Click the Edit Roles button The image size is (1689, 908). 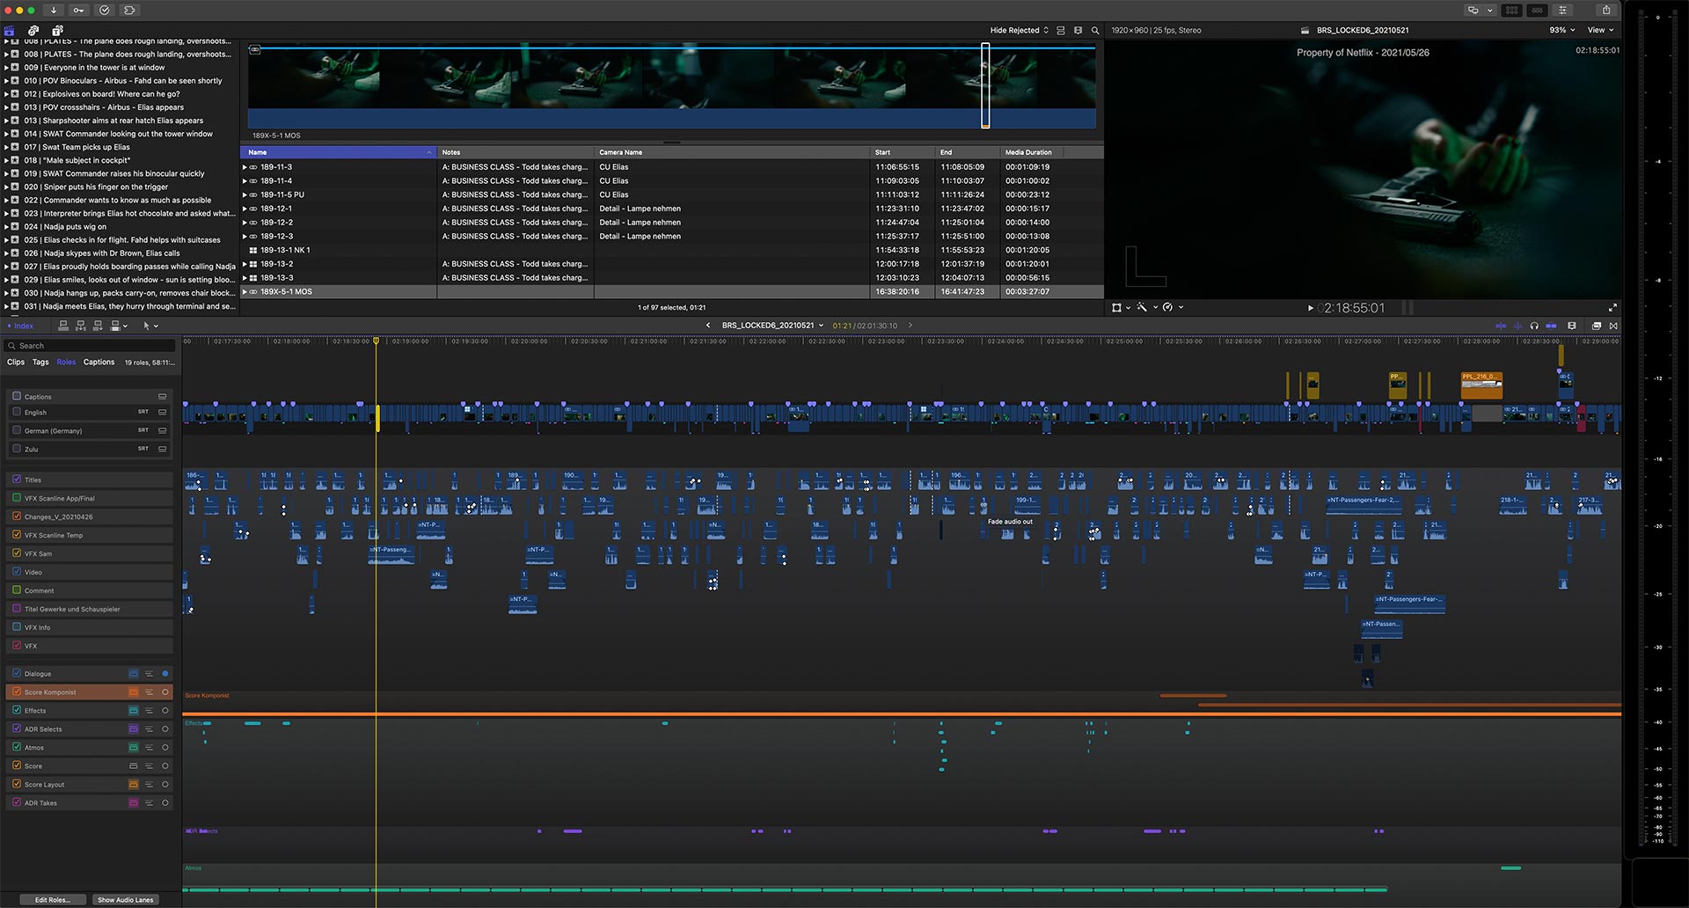tap(53, 899)
